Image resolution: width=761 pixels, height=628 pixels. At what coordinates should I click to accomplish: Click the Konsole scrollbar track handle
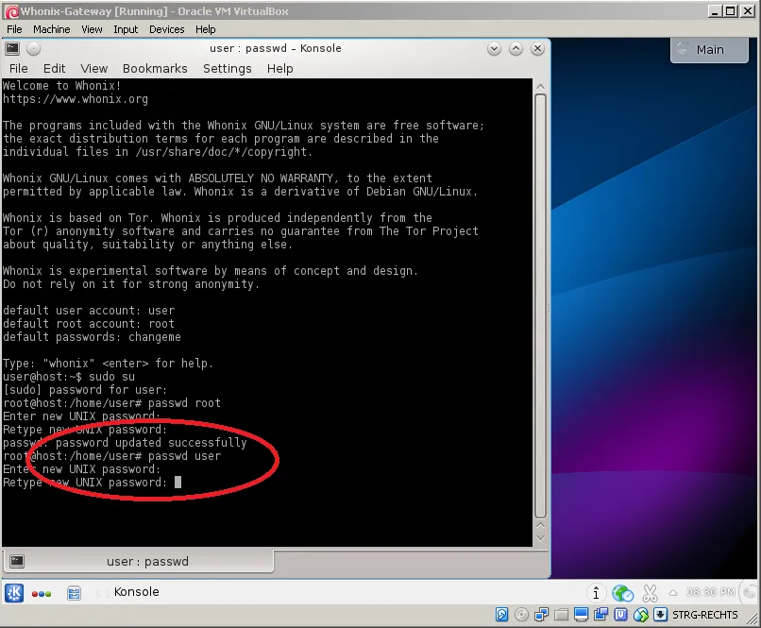pyautogui.click(x=540, y=306)
